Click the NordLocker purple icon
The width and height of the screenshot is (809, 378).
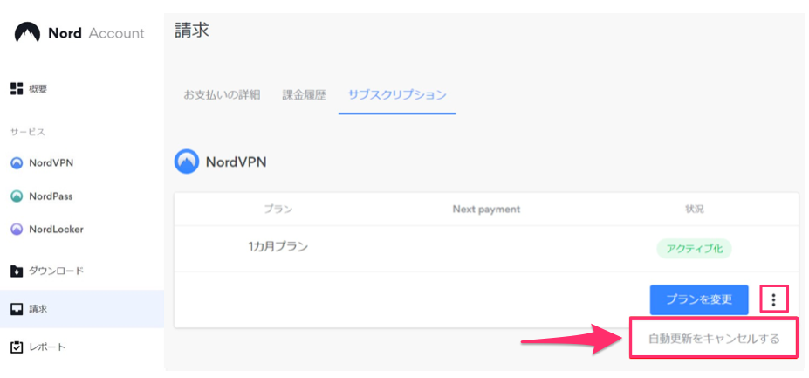click(17, 230)
